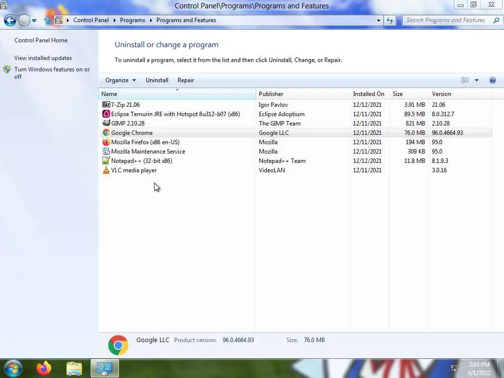Click the Control Panel address bar icon
Viewport: 504px width, 378px height.
point(59,20)
